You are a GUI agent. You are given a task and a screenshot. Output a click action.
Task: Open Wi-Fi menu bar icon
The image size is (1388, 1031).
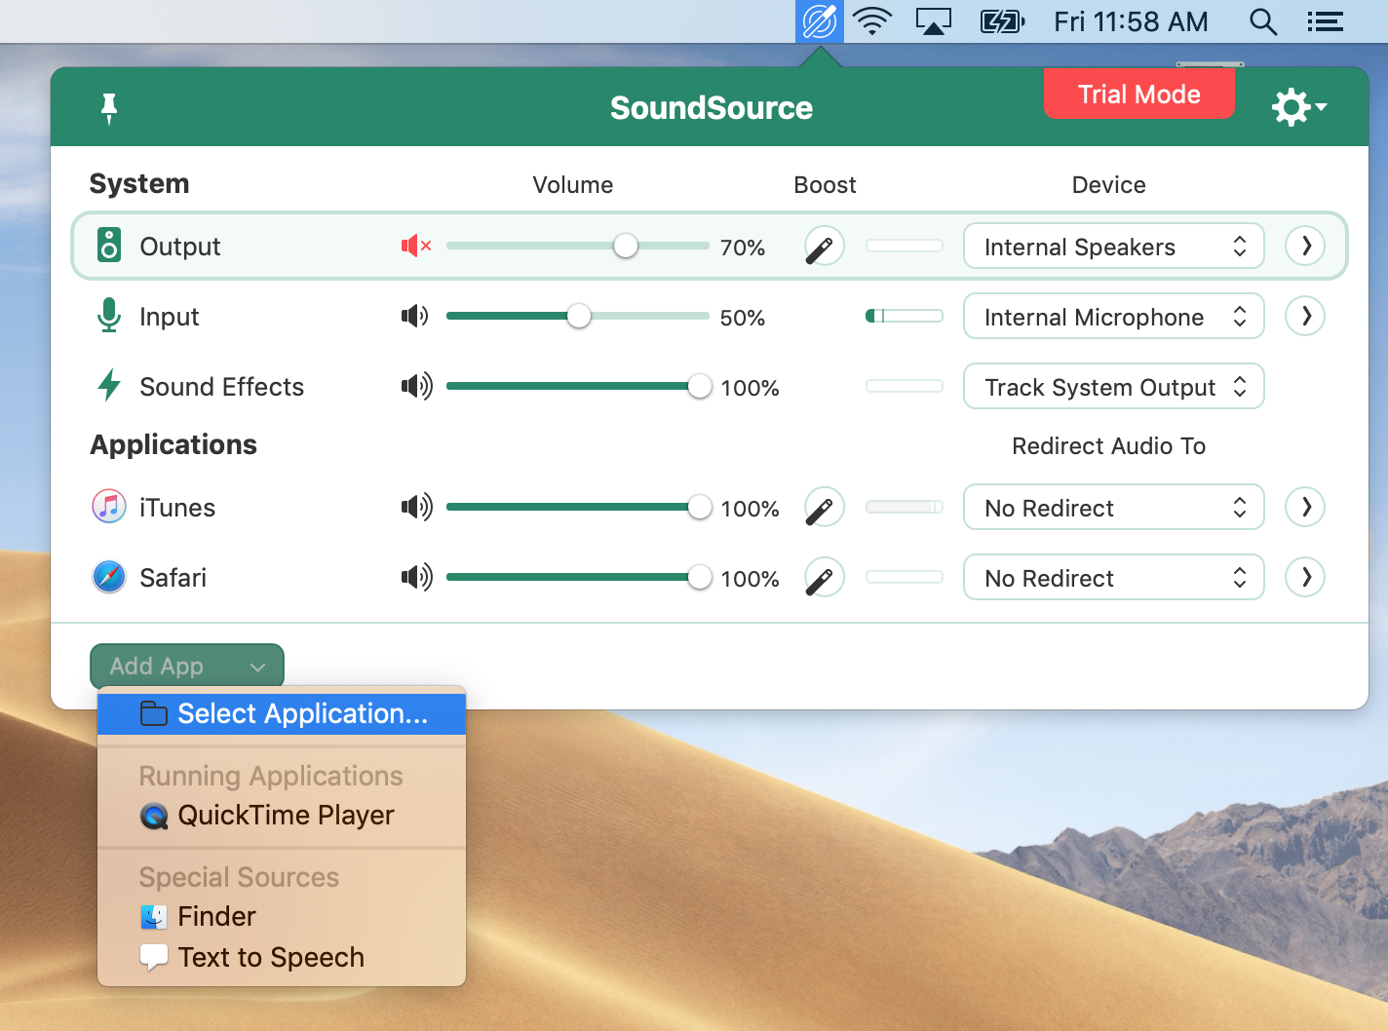[x=872, y=21]
